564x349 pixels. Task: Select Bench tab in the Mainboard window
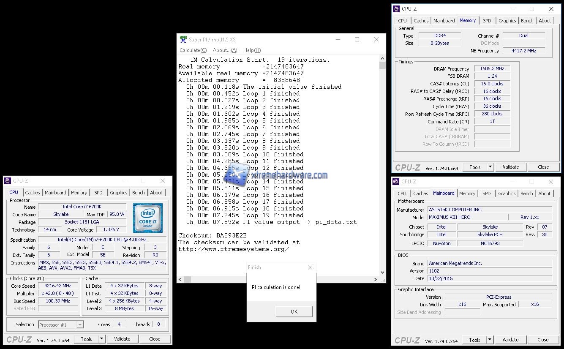526,194
